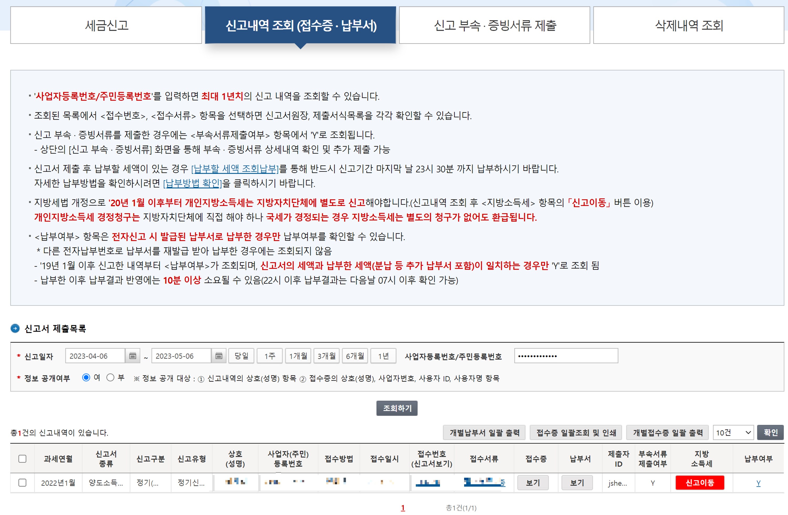Open end date calendar picker icon
788x515 pixels.
[219, 356]
